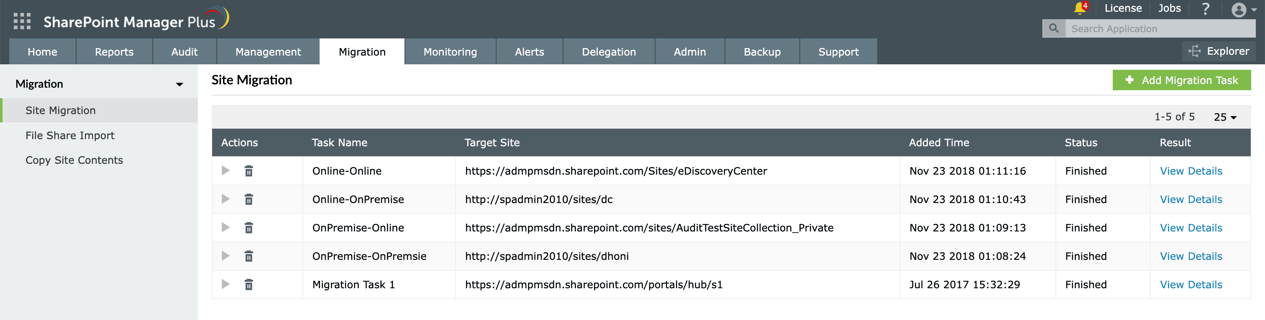View Details for Online-Online task

click(x=1191, y=171)
